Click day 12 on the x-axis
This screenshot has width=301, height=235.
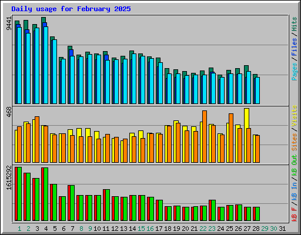[115, 229]
